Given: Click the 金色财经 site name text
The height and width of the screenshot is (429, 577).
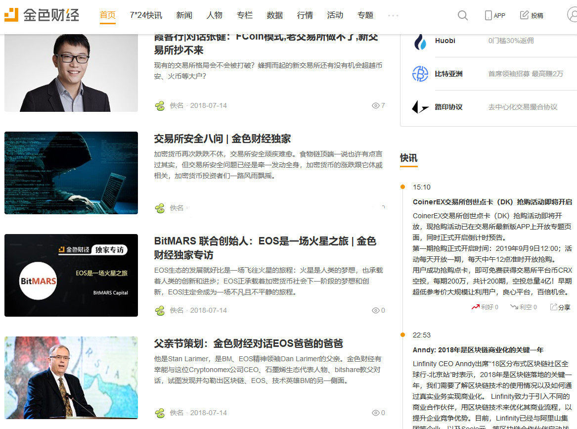Looking at the screenshot, I should pos(51,15).
